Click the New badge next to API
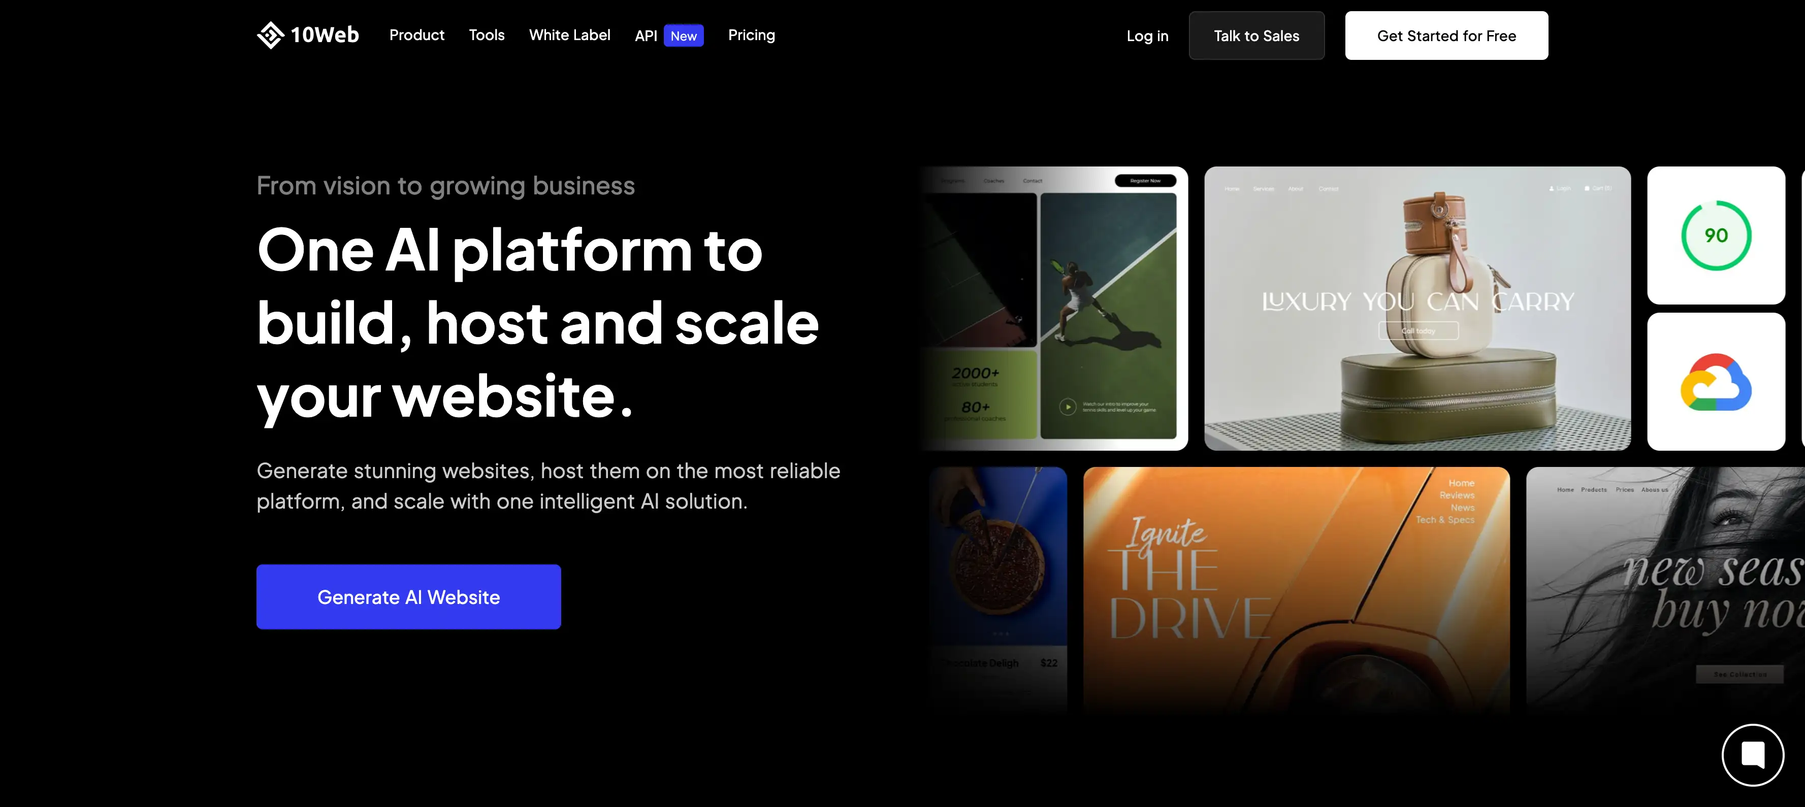Image resolution: width=1805 pixels, height=807 pixels. coord(683,36)
